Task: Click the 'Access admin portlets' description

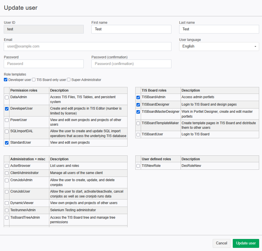Action: [198, 97]
